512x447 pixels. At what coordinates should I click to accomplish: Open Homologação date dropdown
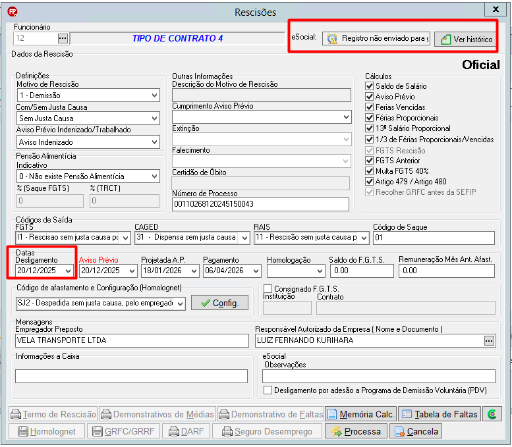(320, 271)
